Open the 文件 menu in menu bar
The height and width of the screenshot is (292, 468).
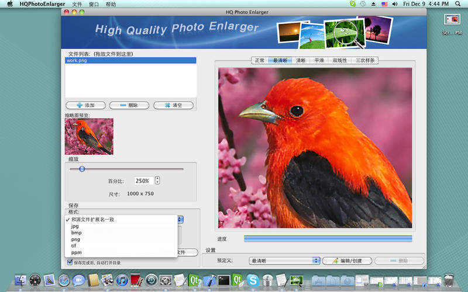(77, 4)
